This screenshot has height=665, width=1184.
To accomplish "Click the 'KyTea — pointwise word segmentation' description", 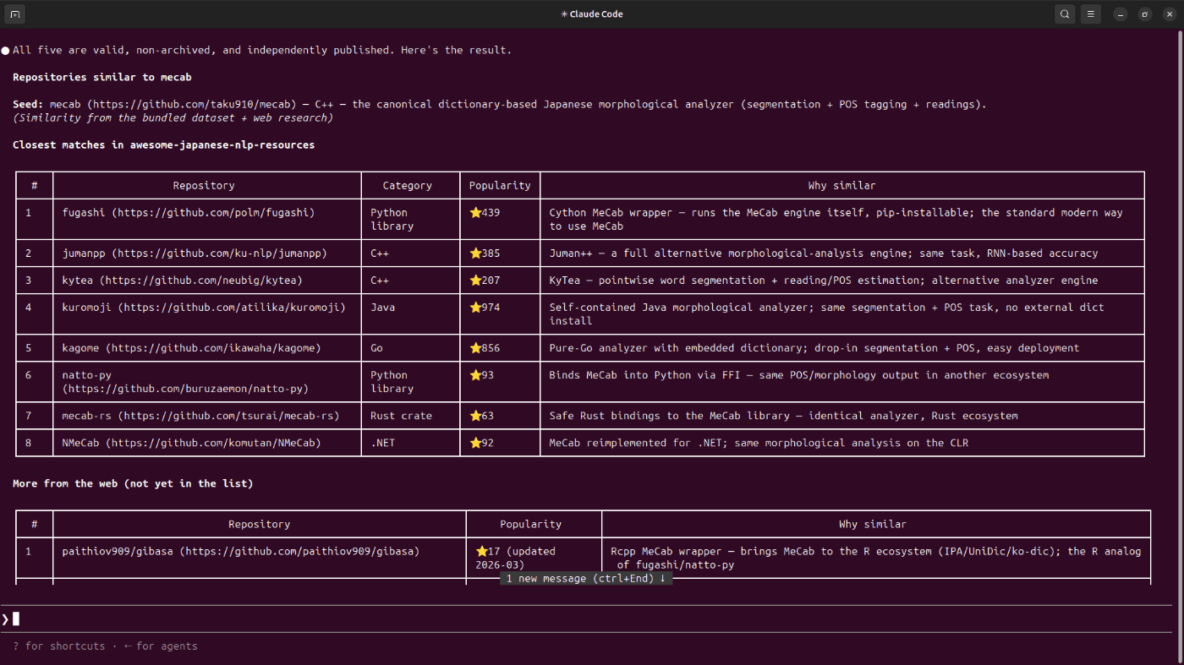I will point(824,280).
